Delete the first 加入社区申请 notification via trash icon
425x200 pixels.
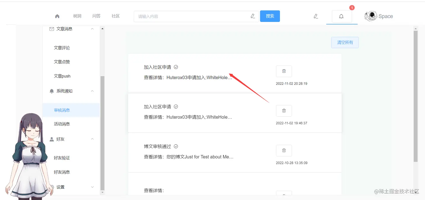tap(284, 71)
